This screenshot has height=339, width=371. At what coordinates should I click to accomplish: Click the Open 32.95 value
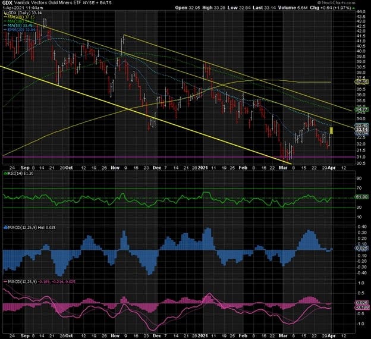click(188, 8)
